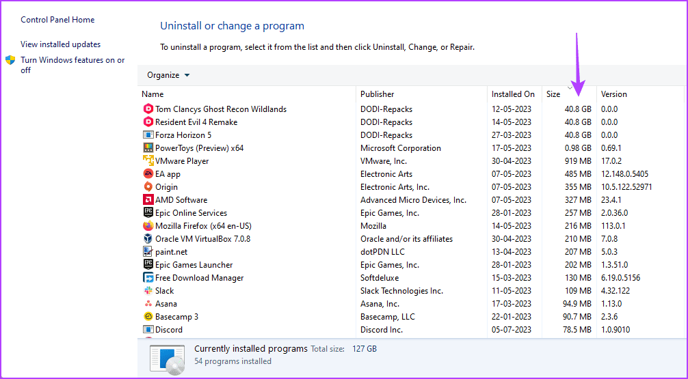Viewport: 688px width, 379px height.
Task: Click the AMD Software icon
Action: point(148,200)
